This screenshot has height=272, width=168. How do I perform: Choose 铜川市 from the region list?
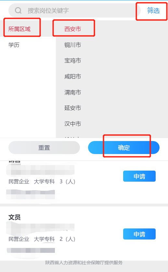[x=73, y=45]
